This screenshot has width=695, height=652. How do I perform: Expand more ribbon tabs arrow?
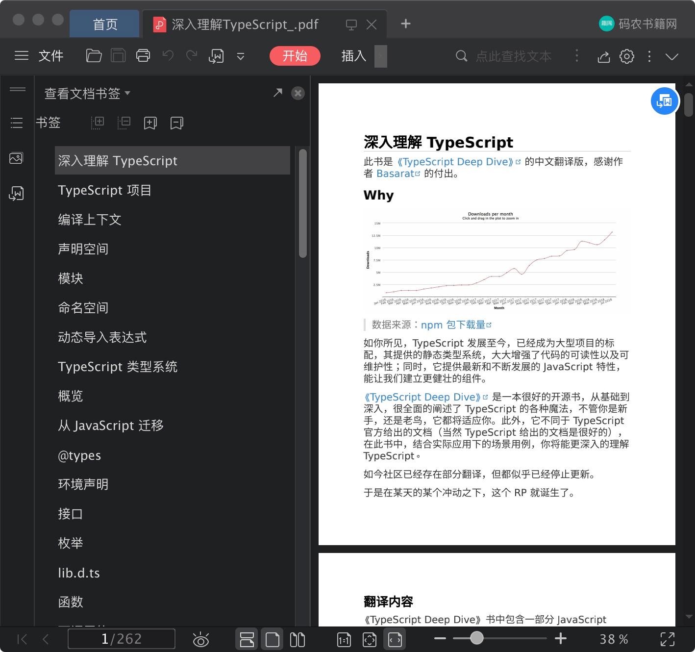[381, 56]
